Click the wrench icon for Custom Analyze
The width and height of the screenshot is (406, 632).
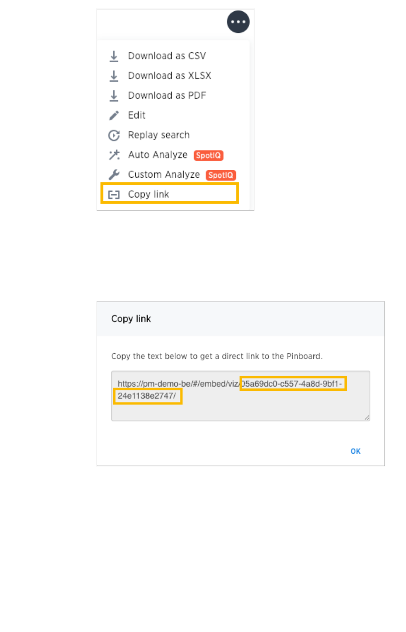pyautogui.click(x=114, y=175)
